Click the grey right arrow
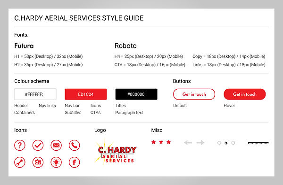The height and width of the screenshot is (185, 283). 200,143
